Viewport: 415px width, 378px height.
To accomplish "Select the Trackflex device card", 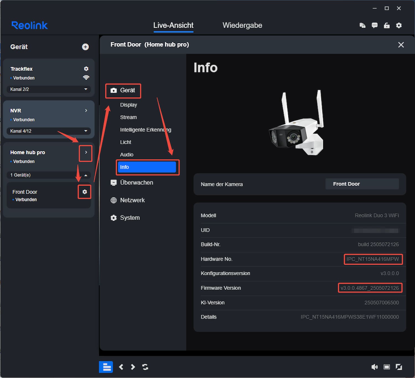I will click(49, 77).
